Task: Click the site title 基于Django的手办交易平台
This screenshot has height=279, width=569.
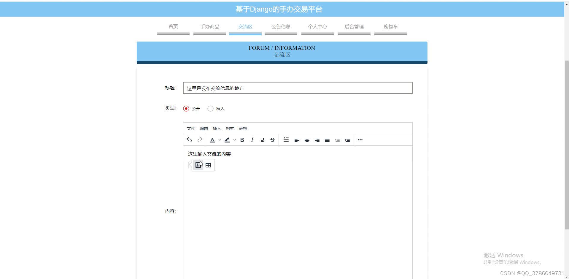Action: [x=279, y=9]
